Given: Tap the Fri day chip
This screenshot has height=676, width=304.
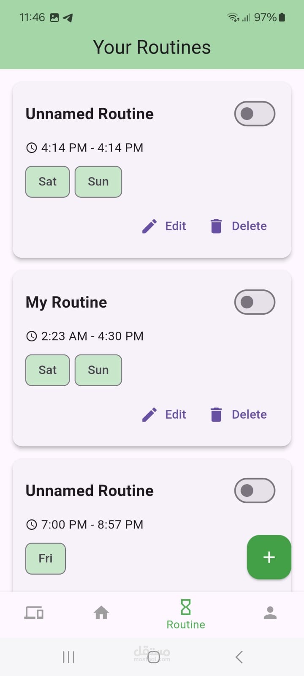Looking at the screenshot, I should pos(46,559).
